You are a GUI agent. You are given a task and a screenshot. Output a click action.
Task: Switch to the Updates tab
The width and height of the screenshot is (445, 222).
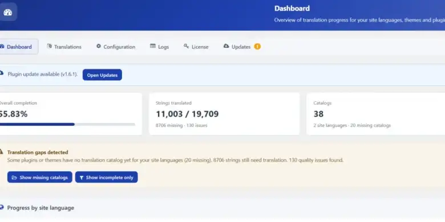(x=242, y=47)
